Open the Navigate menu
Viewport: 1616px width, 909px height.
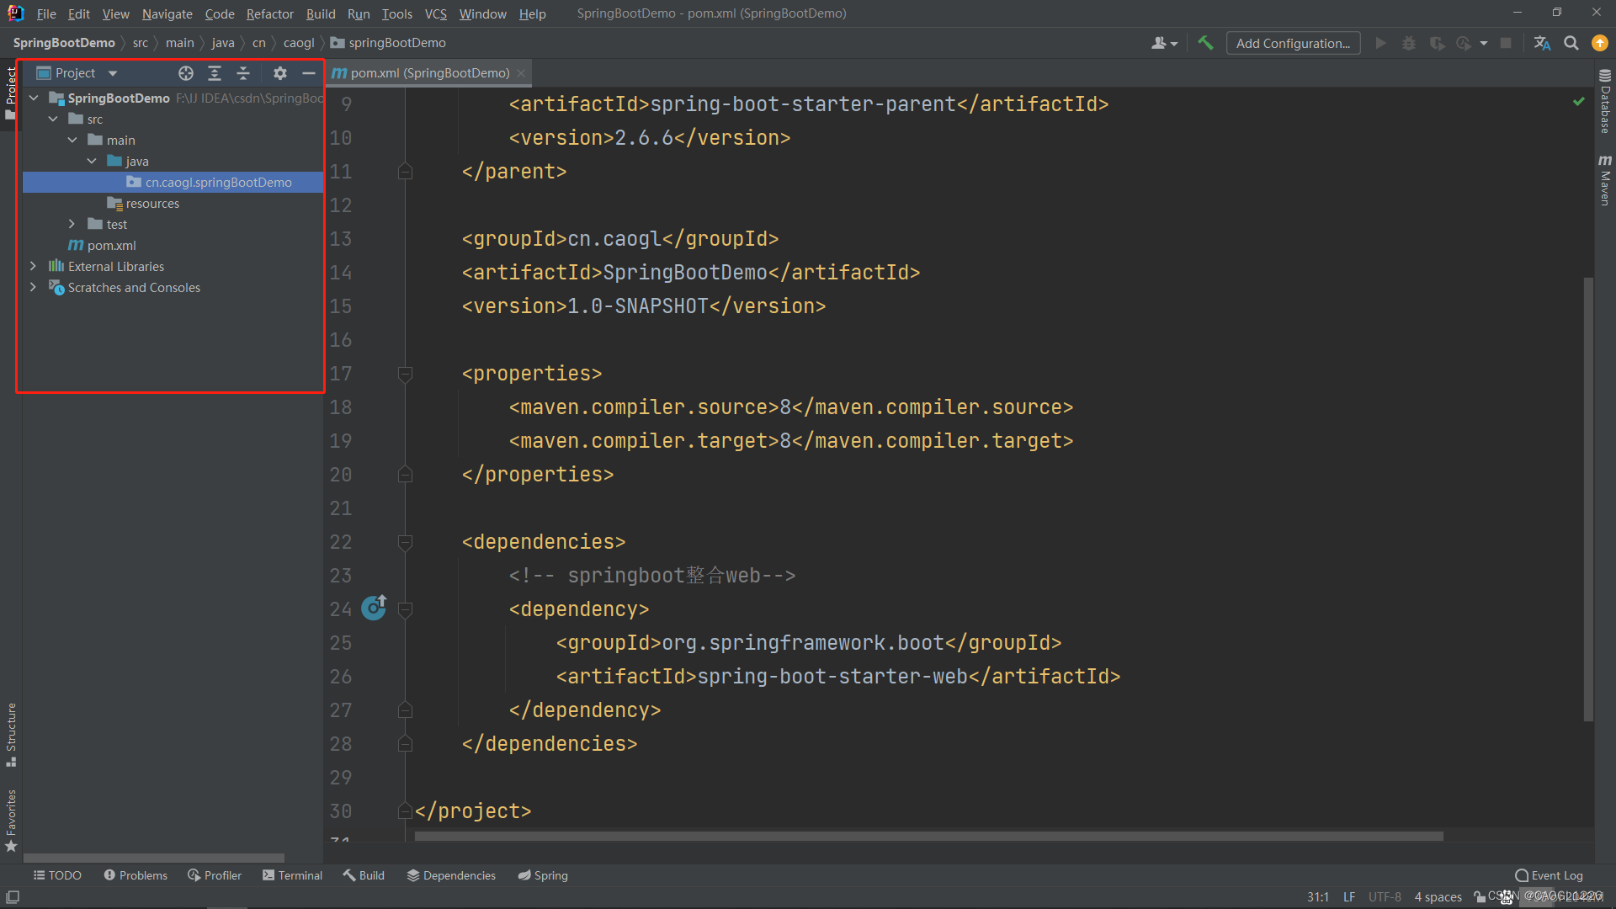[x=167, y=13]
